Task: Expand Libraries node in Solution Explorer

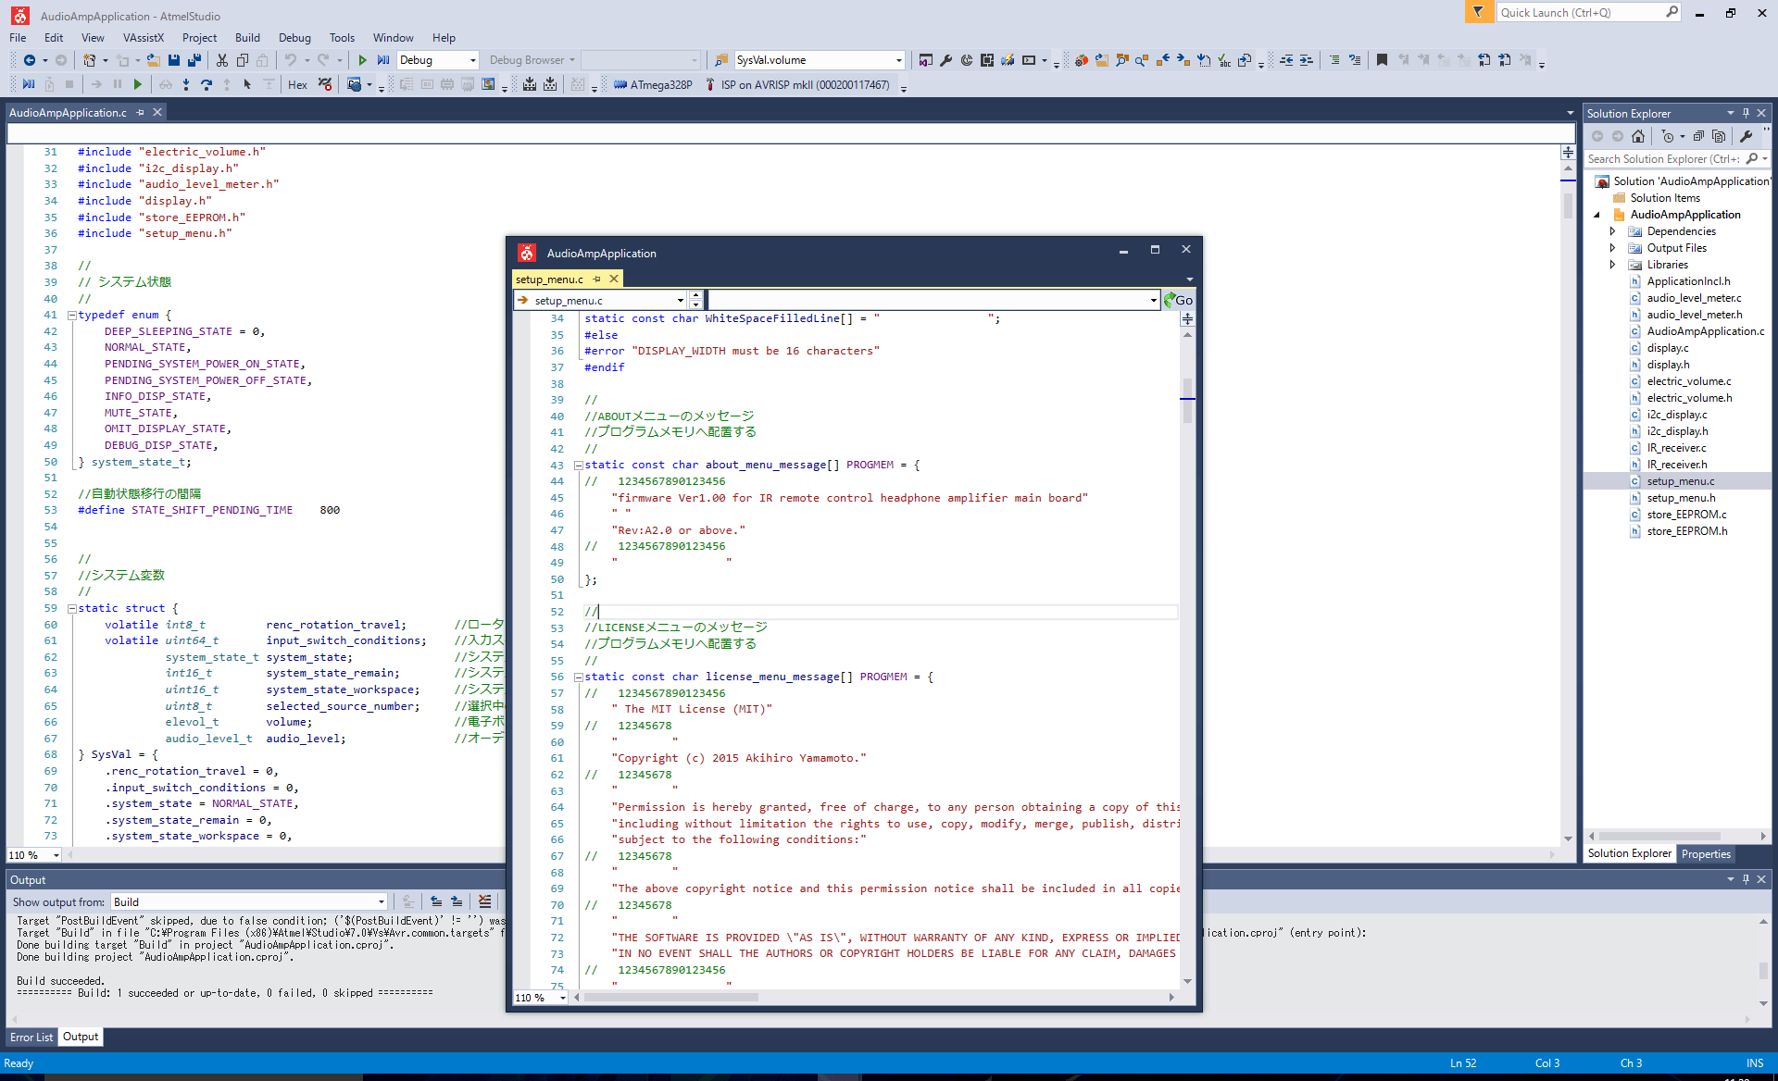Action: (1612, 265)
